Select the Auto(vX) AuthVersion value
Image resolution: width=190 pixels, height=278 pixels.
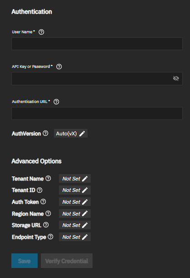tap(66, 134)
